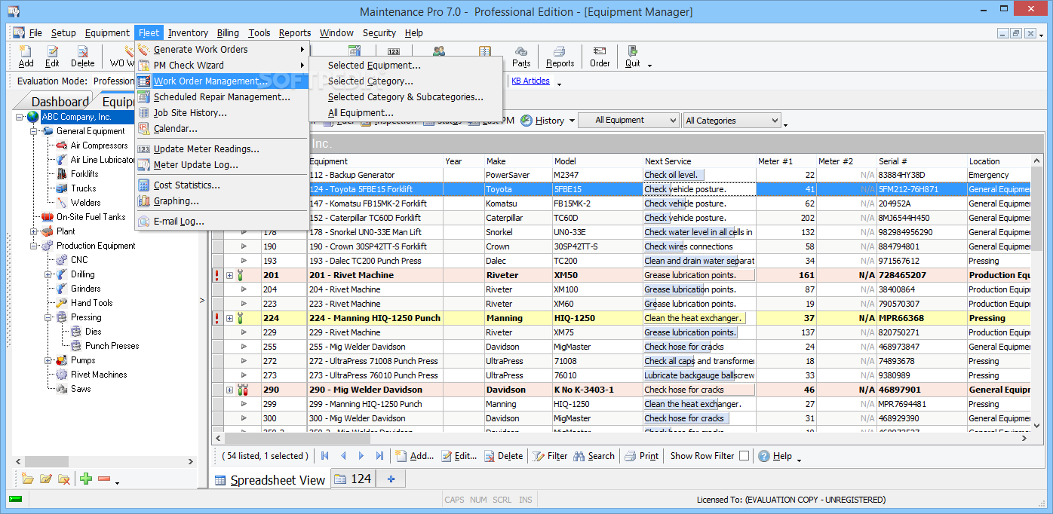Click the Quit toolbar icon
1053x514 pixels.
(x=633, y=57)
